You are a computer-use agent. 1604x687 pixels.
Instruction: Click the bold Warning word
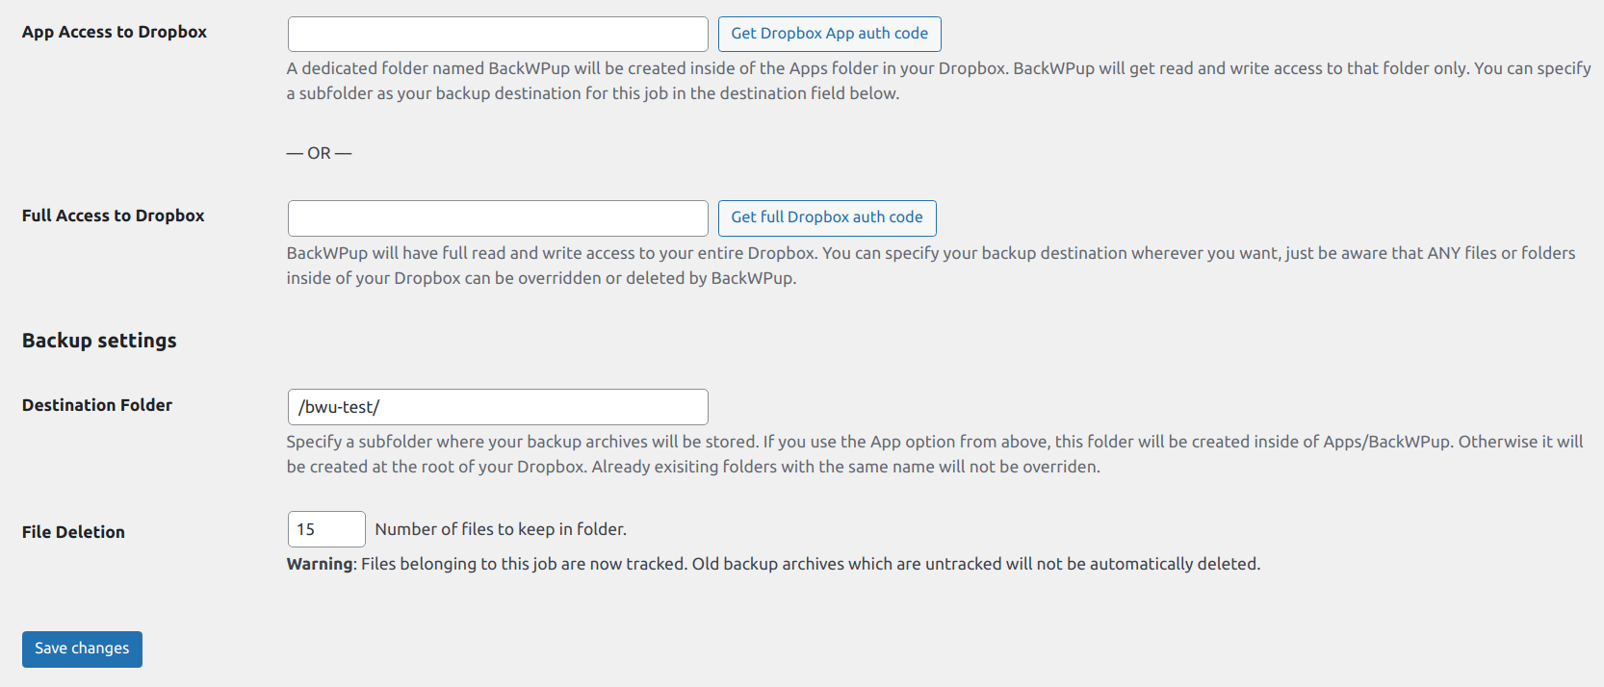pyautogui.click(x=321, y=564)
